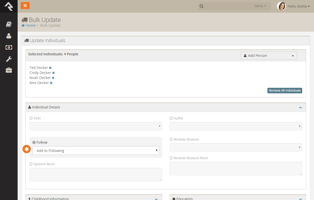Image resolution: width=314 pixels, height=200 pixels.
Task: Open the wrench Admin Tools sidebar icon
Action: point(9,59)
